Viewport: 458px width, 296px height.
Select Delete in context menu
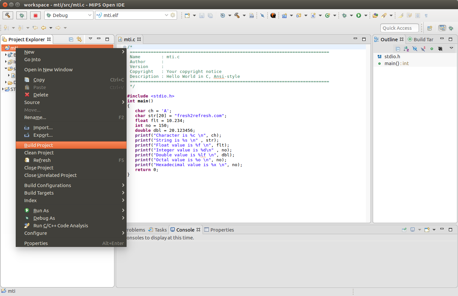point(71,95)
